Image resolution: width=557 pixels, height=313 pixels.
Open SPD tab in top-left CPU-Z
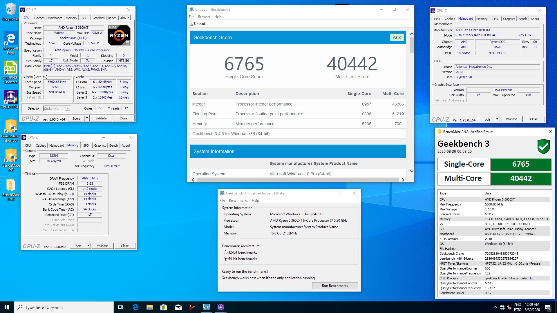pos(85,18)
